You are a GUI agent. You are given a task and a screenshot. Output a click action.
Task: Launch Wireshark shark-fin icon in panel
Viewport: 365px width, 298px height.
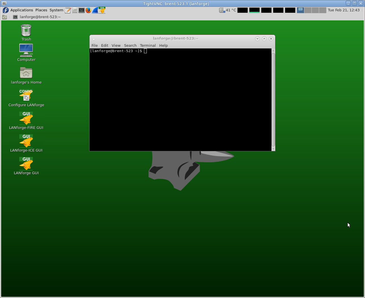[95, 10]
